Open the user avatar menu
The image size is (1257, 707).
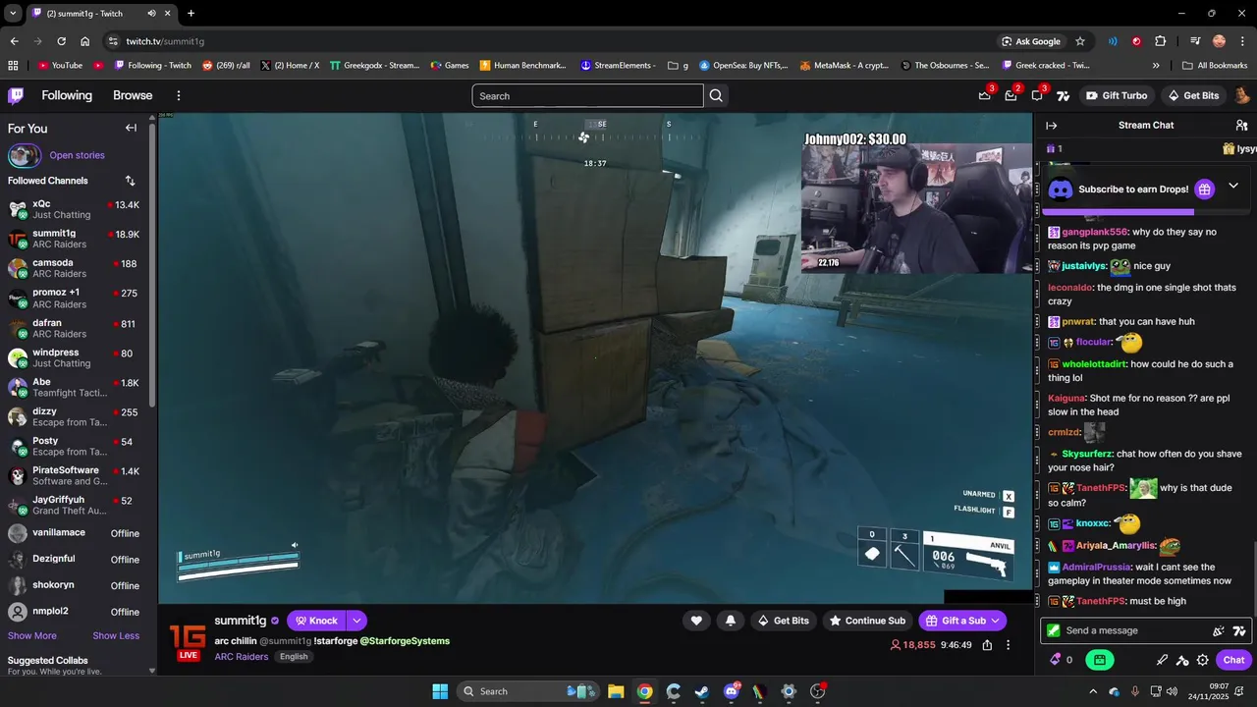(1241, 95)
